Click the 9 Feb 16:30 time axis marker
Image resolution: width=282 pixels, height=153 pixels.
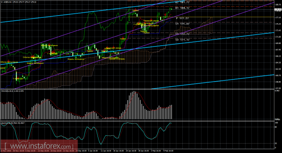pyautogui.click(x=168, y=151)
